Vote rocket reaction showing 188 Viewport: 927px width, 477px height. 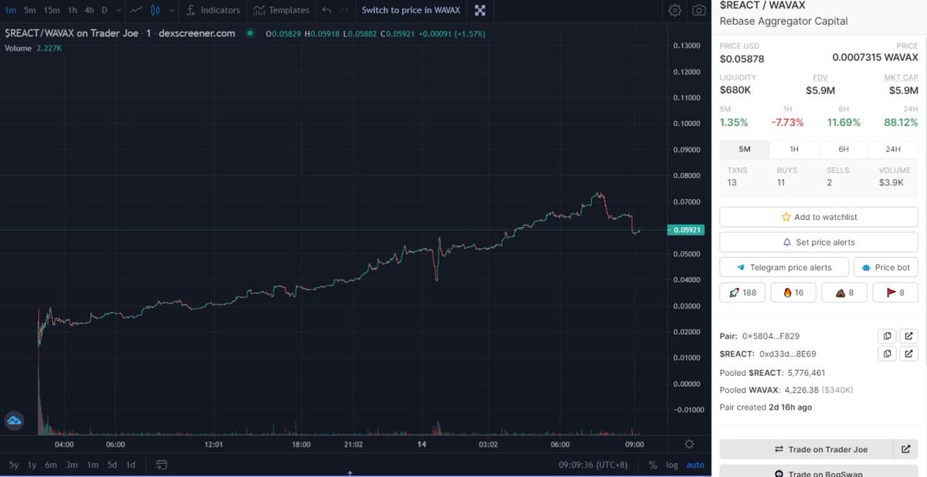point(742,293)
